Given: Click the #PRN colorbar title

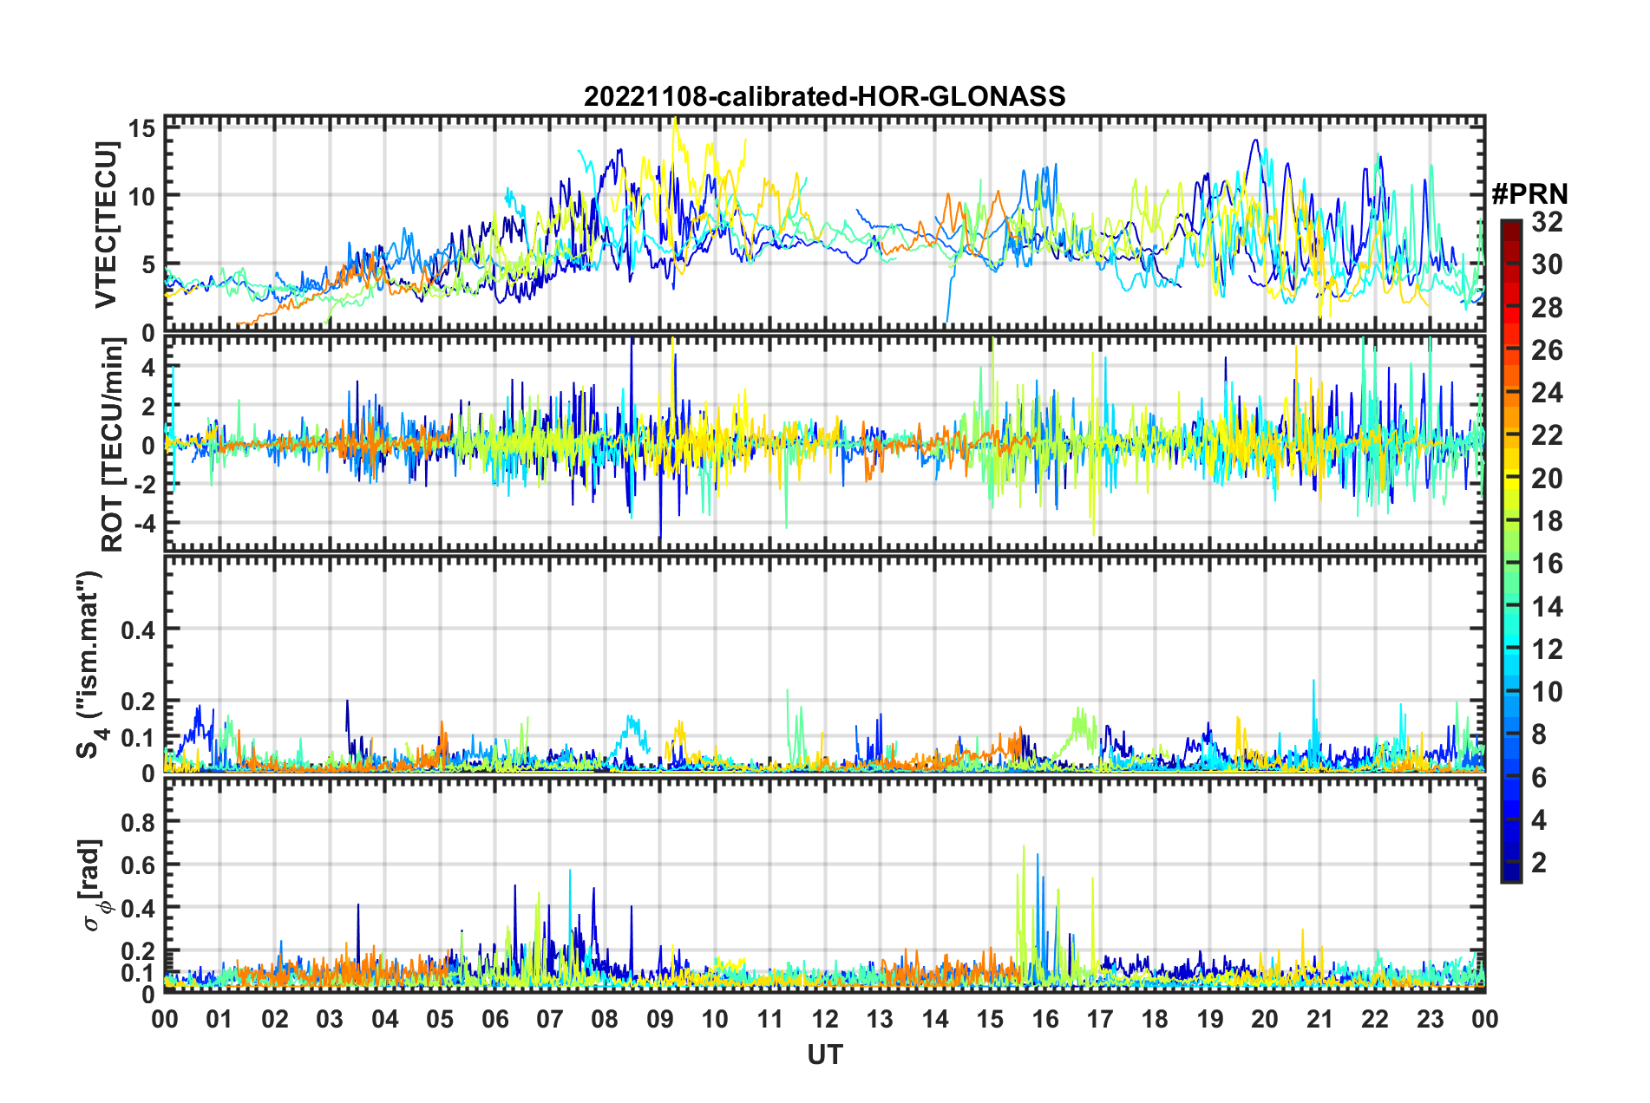Looking at the screenshot, I should click(1529, 194).
